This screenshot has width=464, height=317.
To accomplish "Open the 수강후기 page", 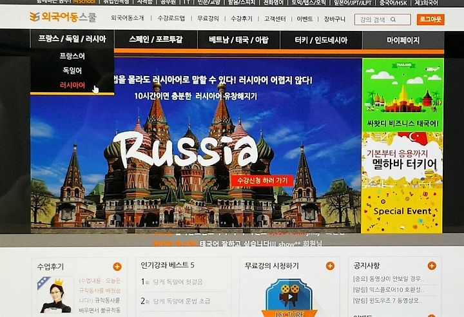I will (x=242, y=19).
